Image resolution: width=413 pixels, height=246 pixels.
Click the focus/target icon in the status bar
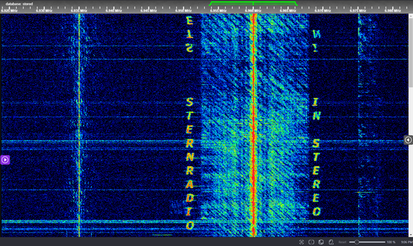click(x=301, y=242)
